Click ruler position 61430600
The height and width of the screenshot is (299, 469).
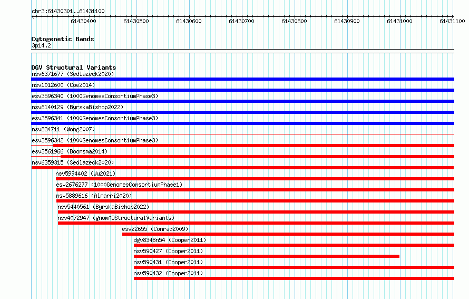coord(189,21)
